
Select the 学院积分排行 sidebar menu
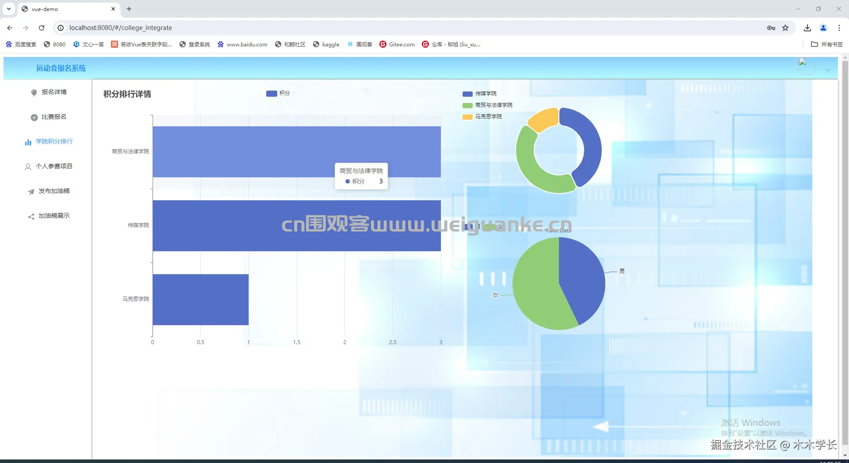pyautogui.click(x=48, y=141)
